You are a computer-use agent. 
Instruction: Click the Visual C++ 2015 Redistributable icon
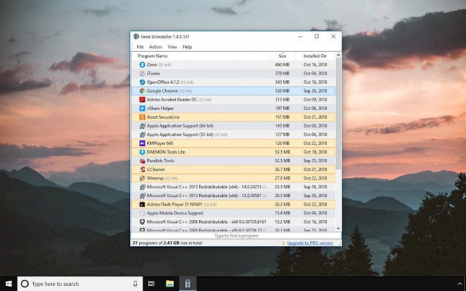coord(142,187)
